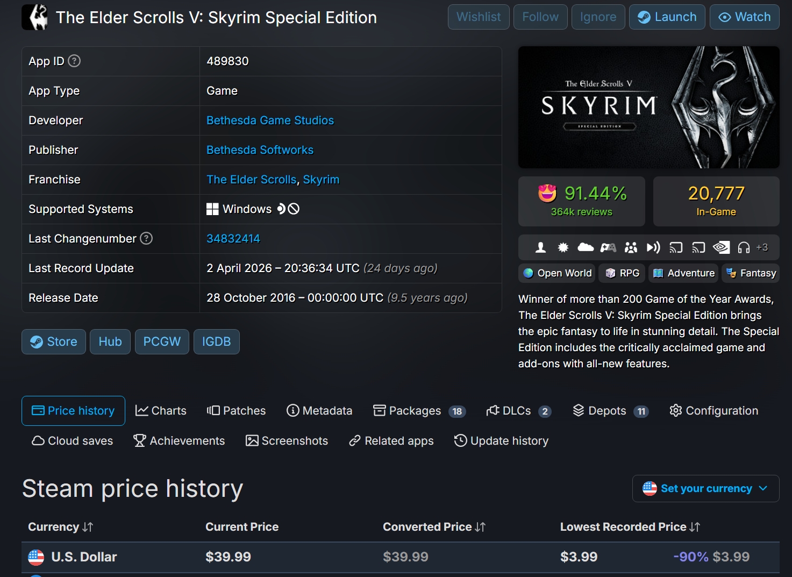Click the U.S. Dollar currency name
The height and width of the screenshot is (577, 792).
click(x=84, y=557)
